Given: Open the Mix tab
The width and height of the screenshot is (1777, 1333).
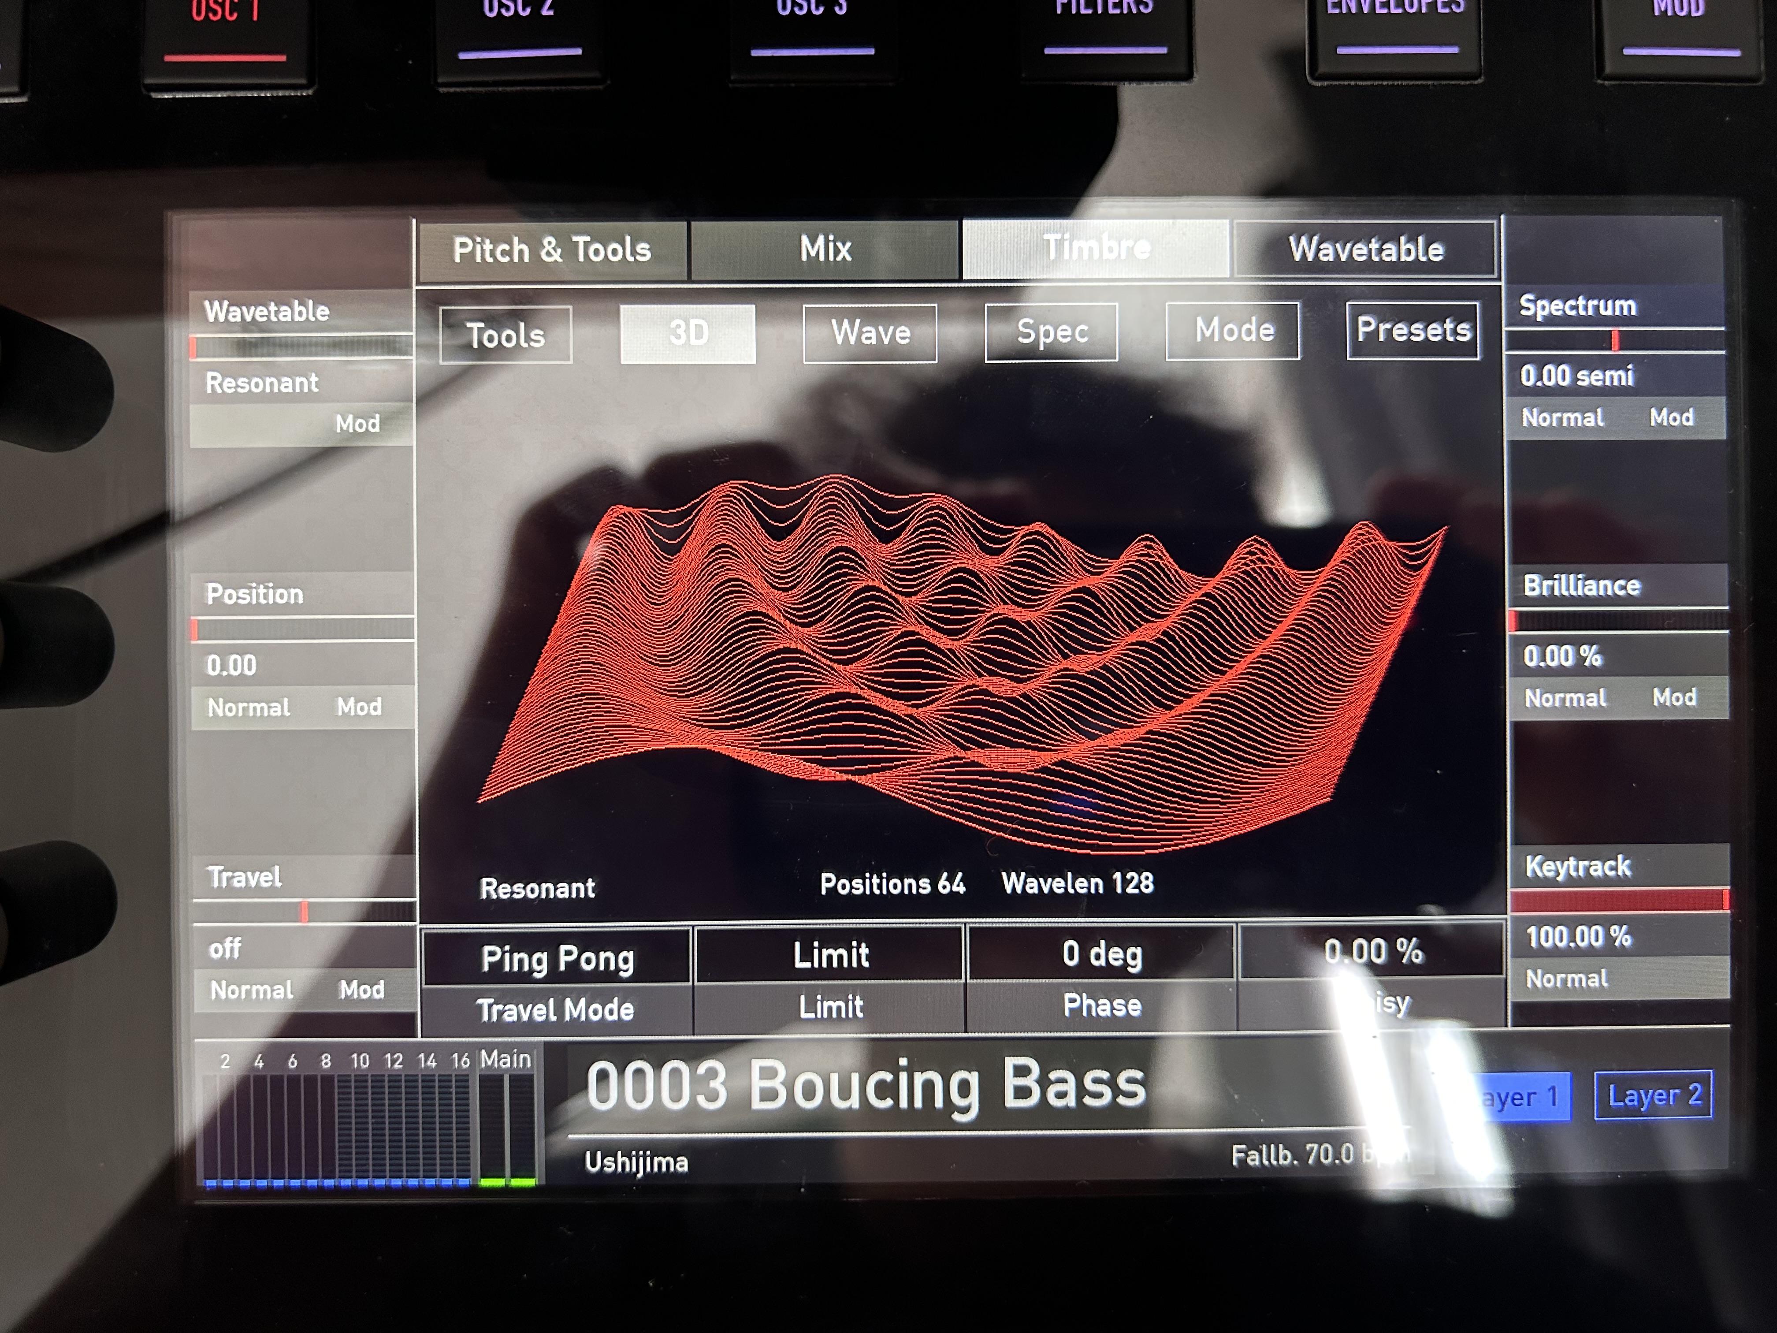Looking at the screenshot, I should pos(825,249).
